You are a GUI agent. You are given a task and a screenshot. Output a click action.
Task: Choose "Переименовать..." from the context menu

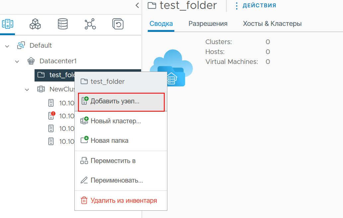121,181
